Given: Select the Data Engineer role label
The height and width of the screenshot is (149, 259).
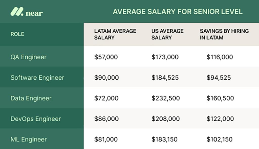Looking at the screenshot, I should (31, 98).
